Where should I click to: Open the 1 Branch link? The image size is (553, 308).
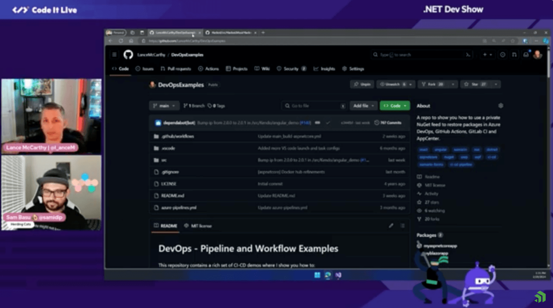coord(194,106)
